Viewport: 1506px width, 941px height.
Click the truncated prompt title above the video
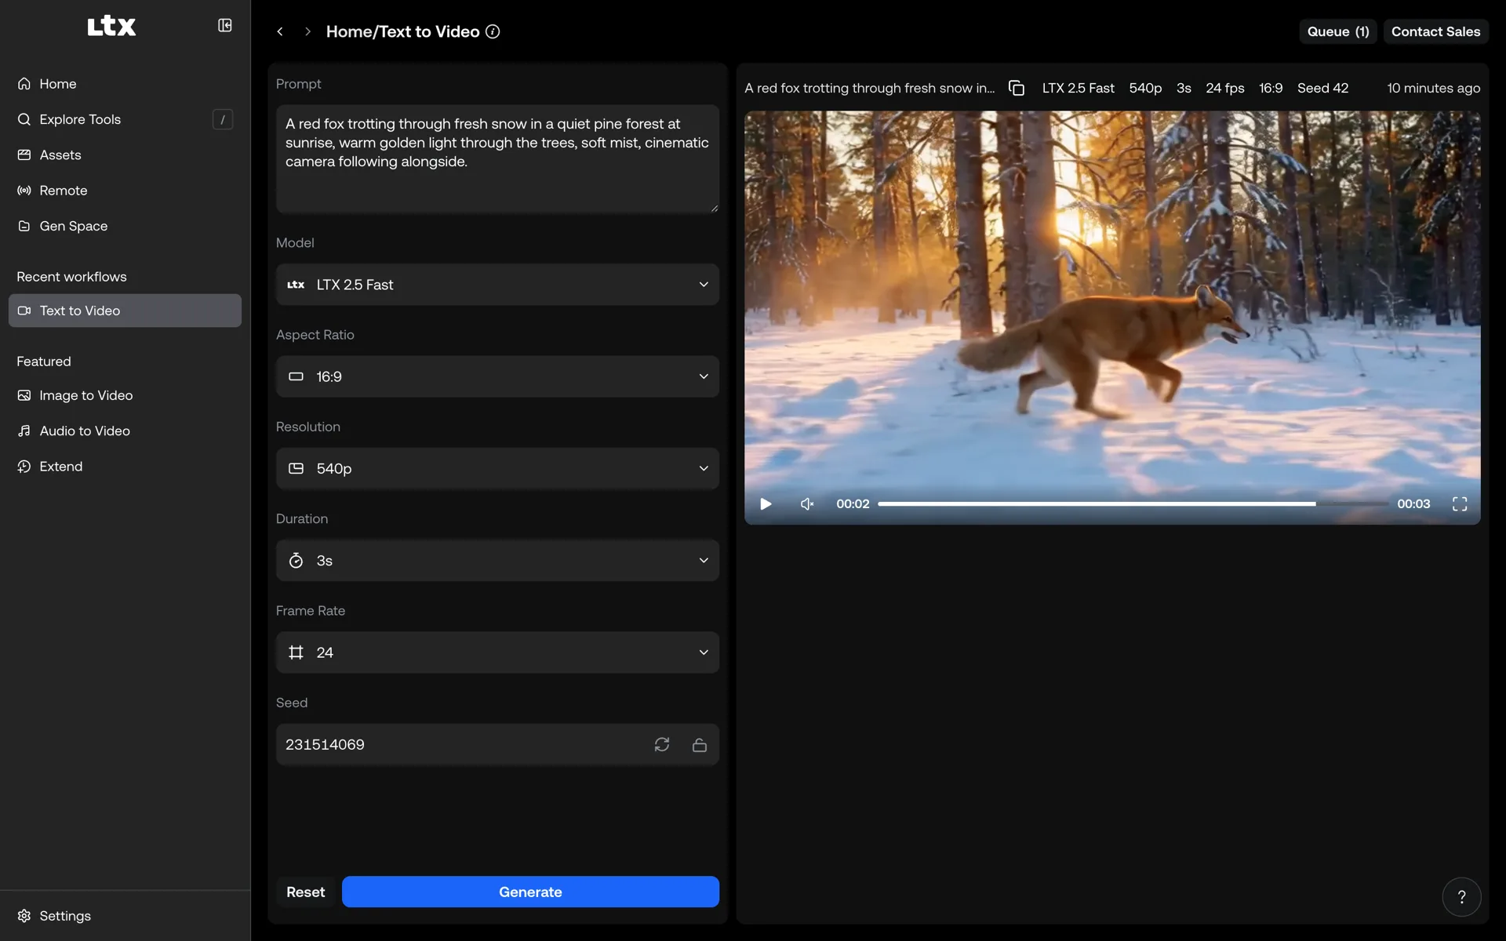coord(869,88)
